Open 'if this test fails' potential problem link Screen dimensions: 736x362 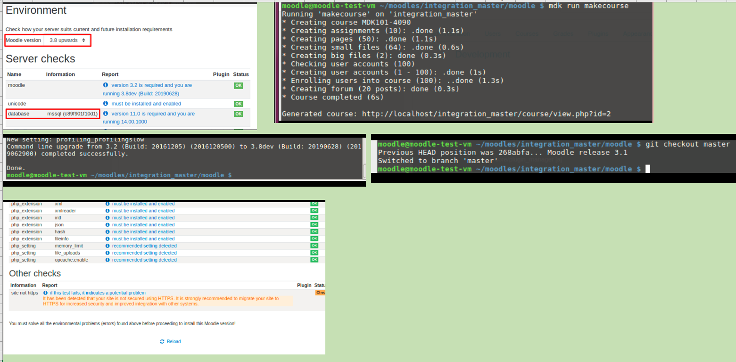(x=98, y=293)
